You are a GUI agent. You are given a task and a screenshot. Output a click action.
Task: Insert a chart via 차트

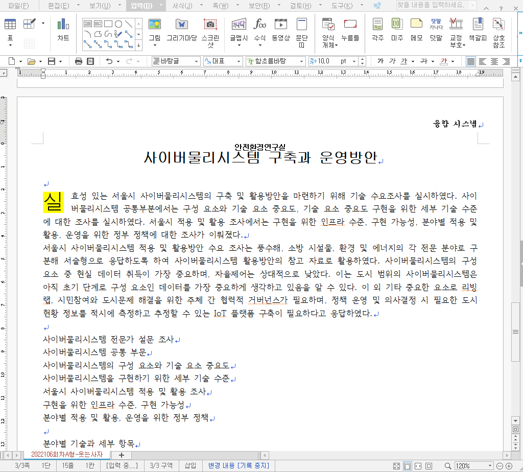pos(63,30)
